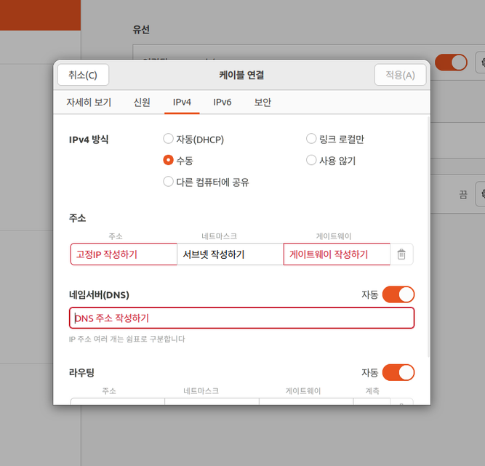The height and width of the screenshot is (466, 485).
Task: Click the trash icon in address row
Action: click(x=401, y=254)
